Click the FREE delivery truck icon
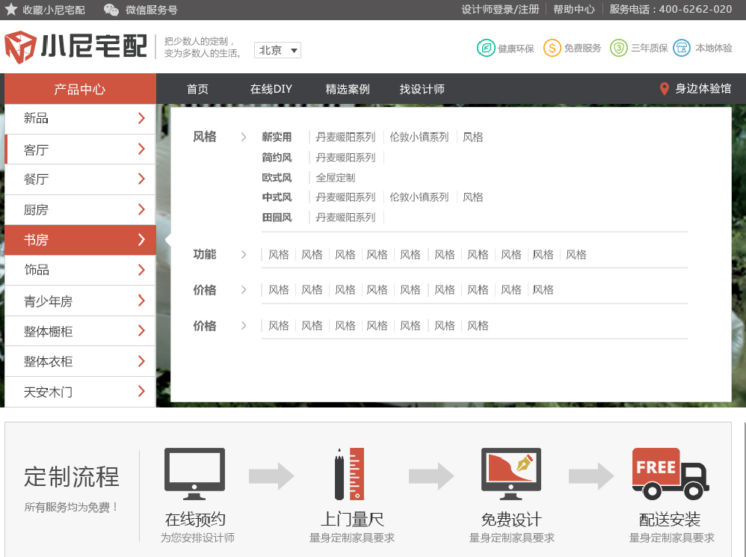The image size is (746, 557). tap(670, 474)
